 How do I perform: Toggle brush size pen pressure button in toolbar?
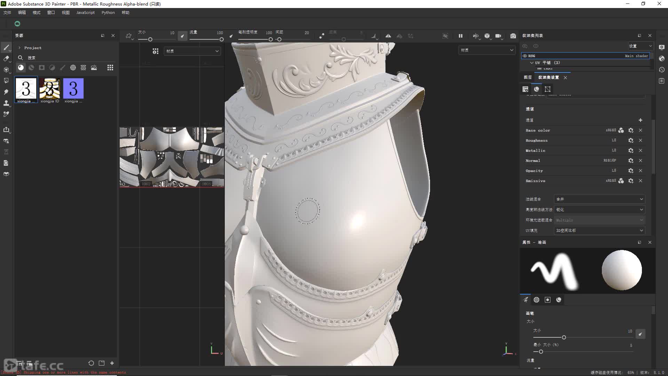[x=182, y=36]
